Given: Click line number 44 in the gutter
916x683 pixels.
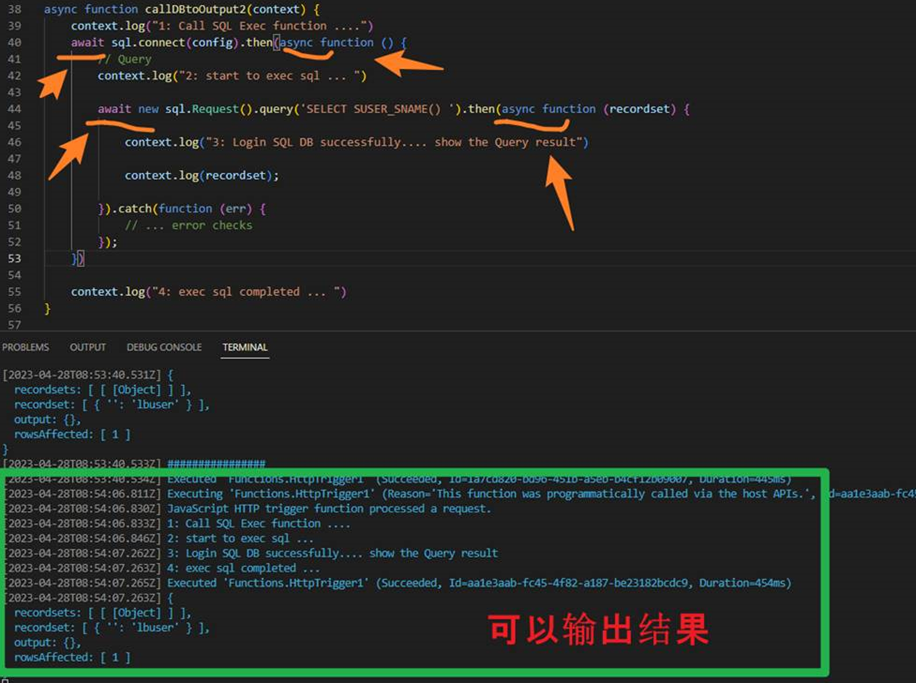Looking at the screenshot, I should pyautogui.click(x=14, y=109).
